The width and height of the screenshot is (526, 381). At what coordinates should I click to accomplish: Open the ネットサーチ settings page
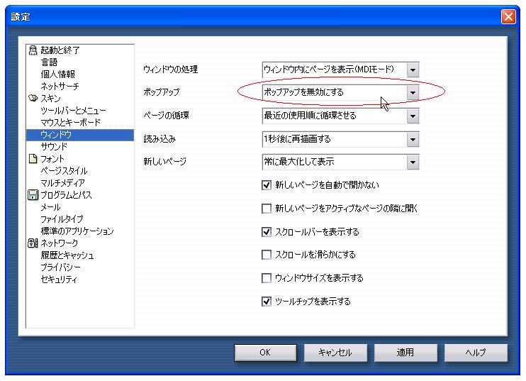60,87
